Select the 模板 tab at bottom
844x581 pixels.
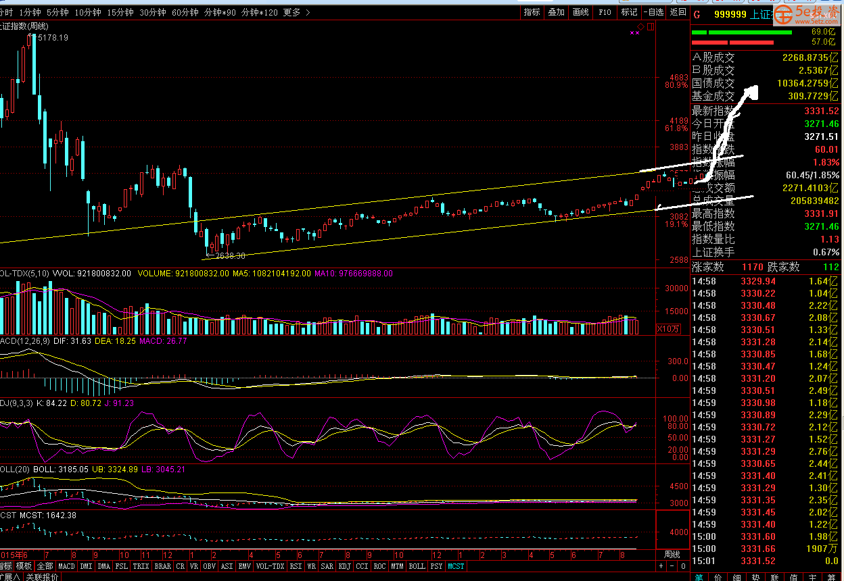(25, 566)
